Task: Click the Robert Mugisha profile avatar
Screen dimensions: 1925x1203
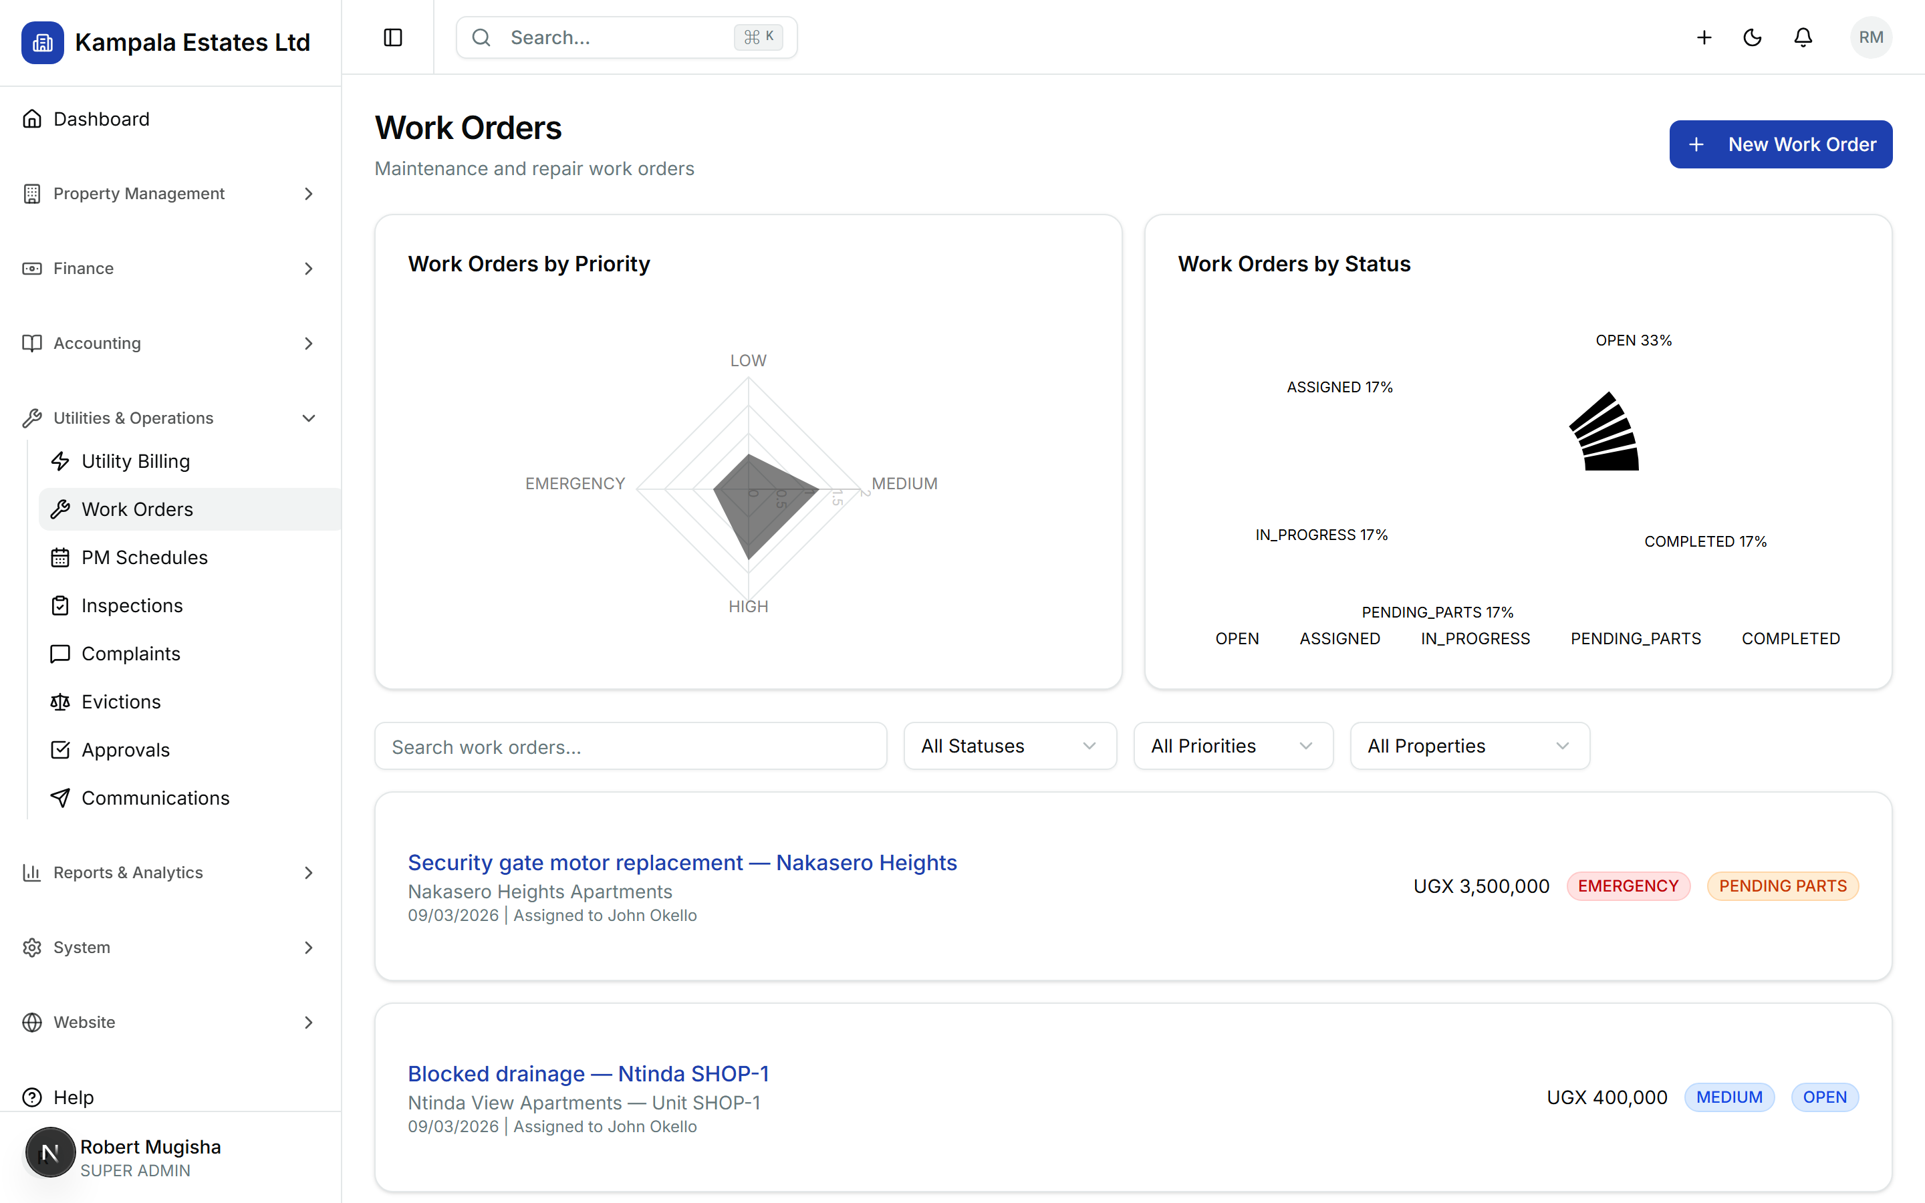Action: (50, 1152)
